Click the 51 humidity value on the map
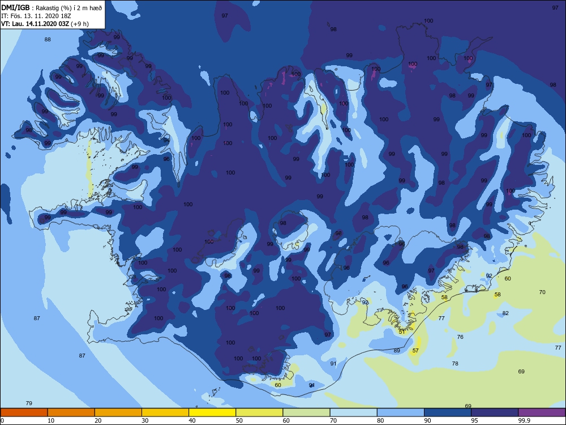Screen dimensions: 566x425 [402, 331]
